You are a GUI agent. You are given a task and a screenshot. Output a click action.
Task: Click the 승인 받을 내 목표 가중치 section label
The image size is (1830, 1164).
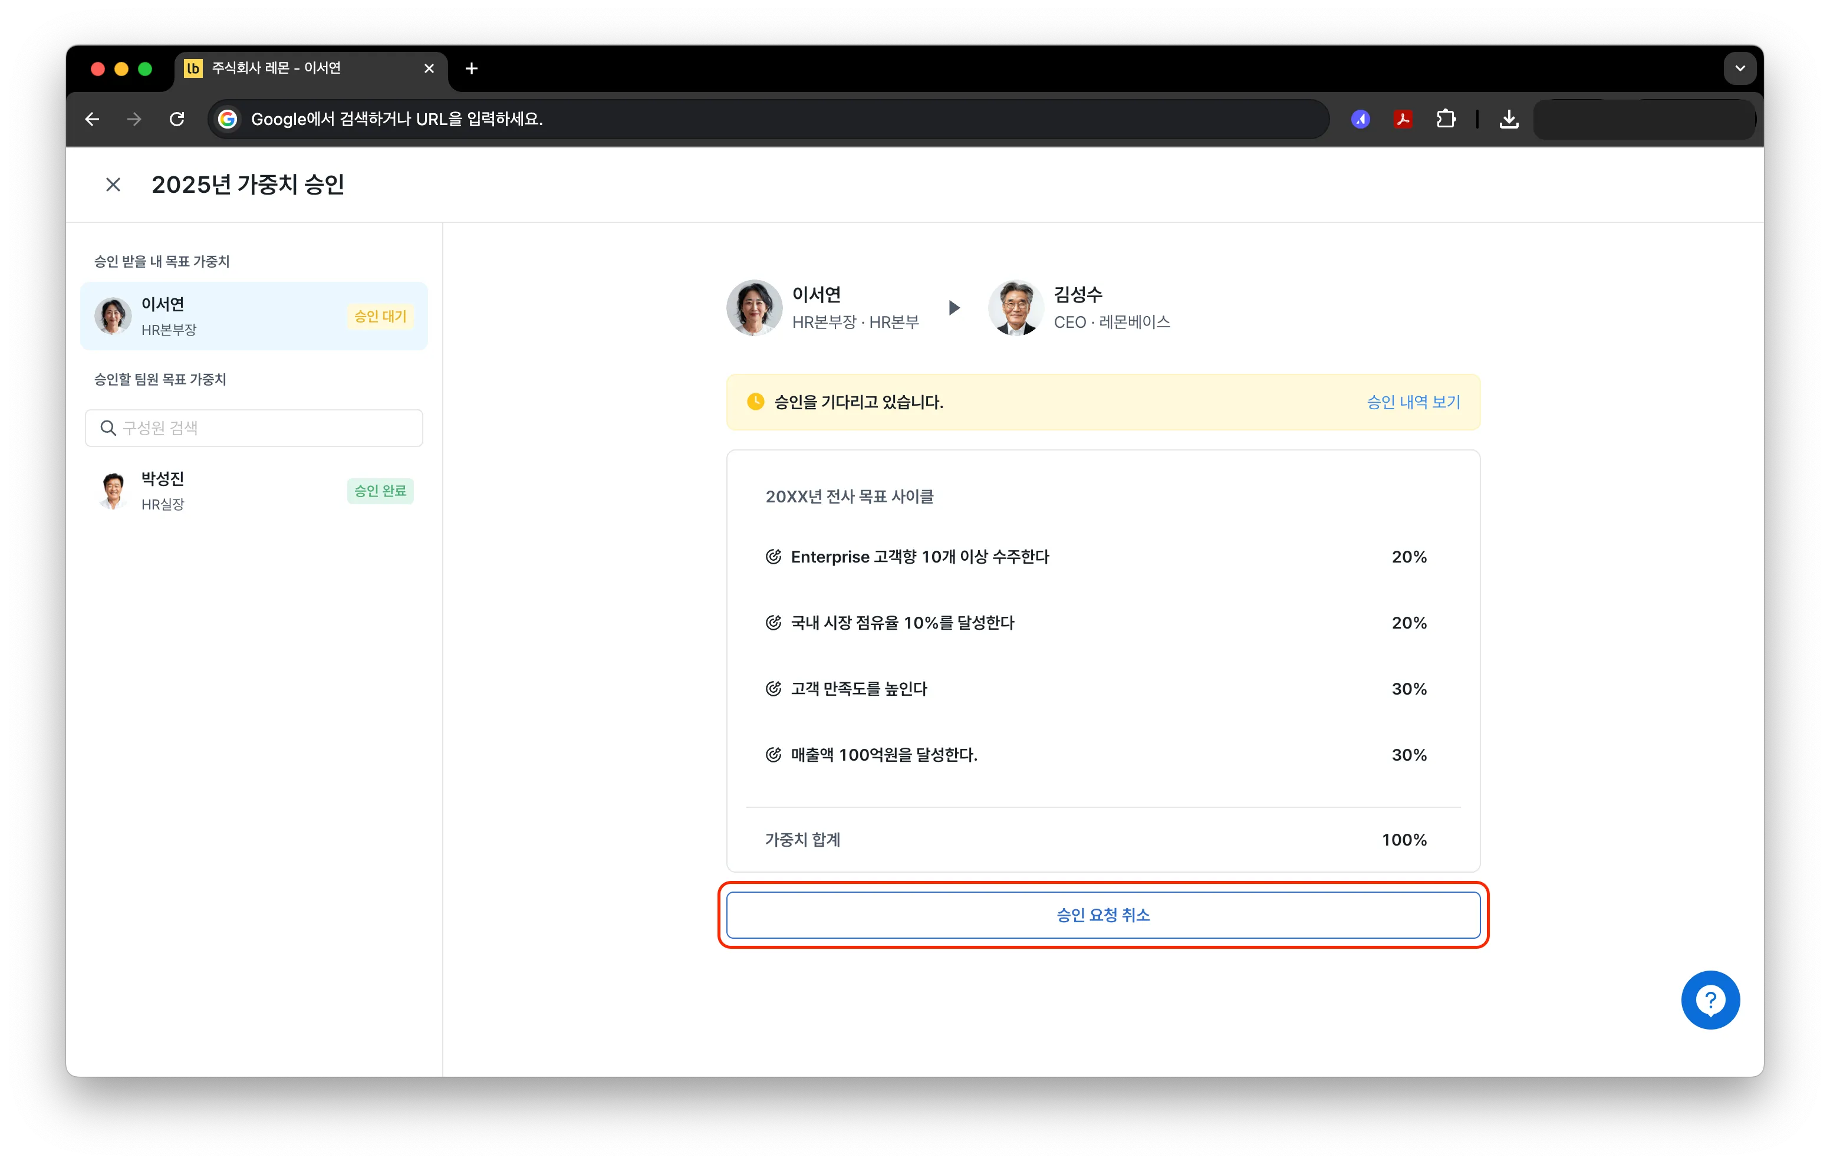click(162, 262)
